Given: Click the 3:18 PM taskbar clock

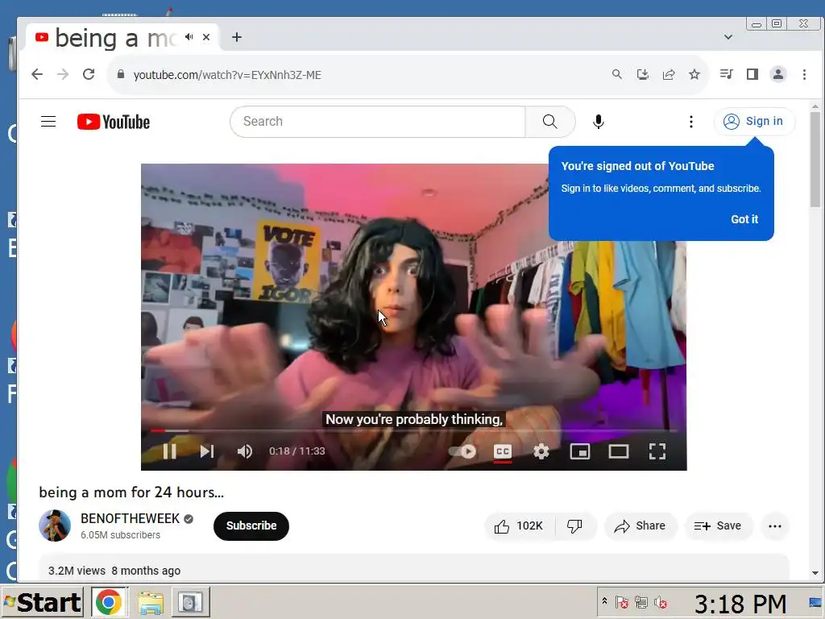Looking at the screenshot, I should pyautogui.click(x=740, y=604).
